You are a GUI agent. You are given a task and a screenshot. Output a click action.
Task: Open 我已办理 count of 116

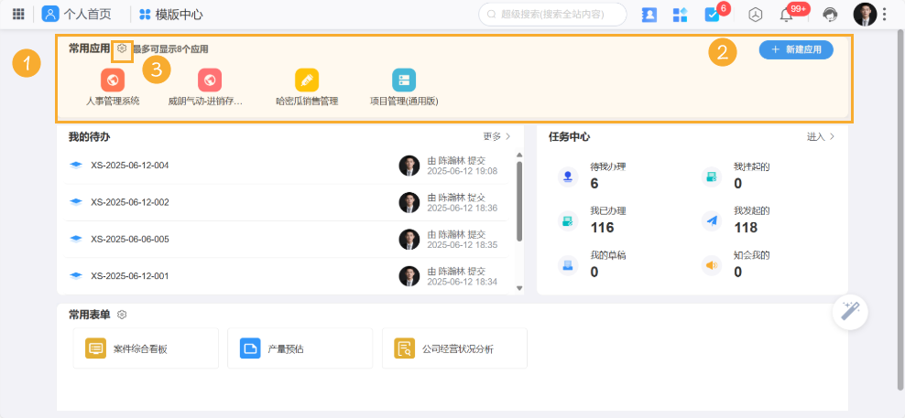click(x=603, y=228)
